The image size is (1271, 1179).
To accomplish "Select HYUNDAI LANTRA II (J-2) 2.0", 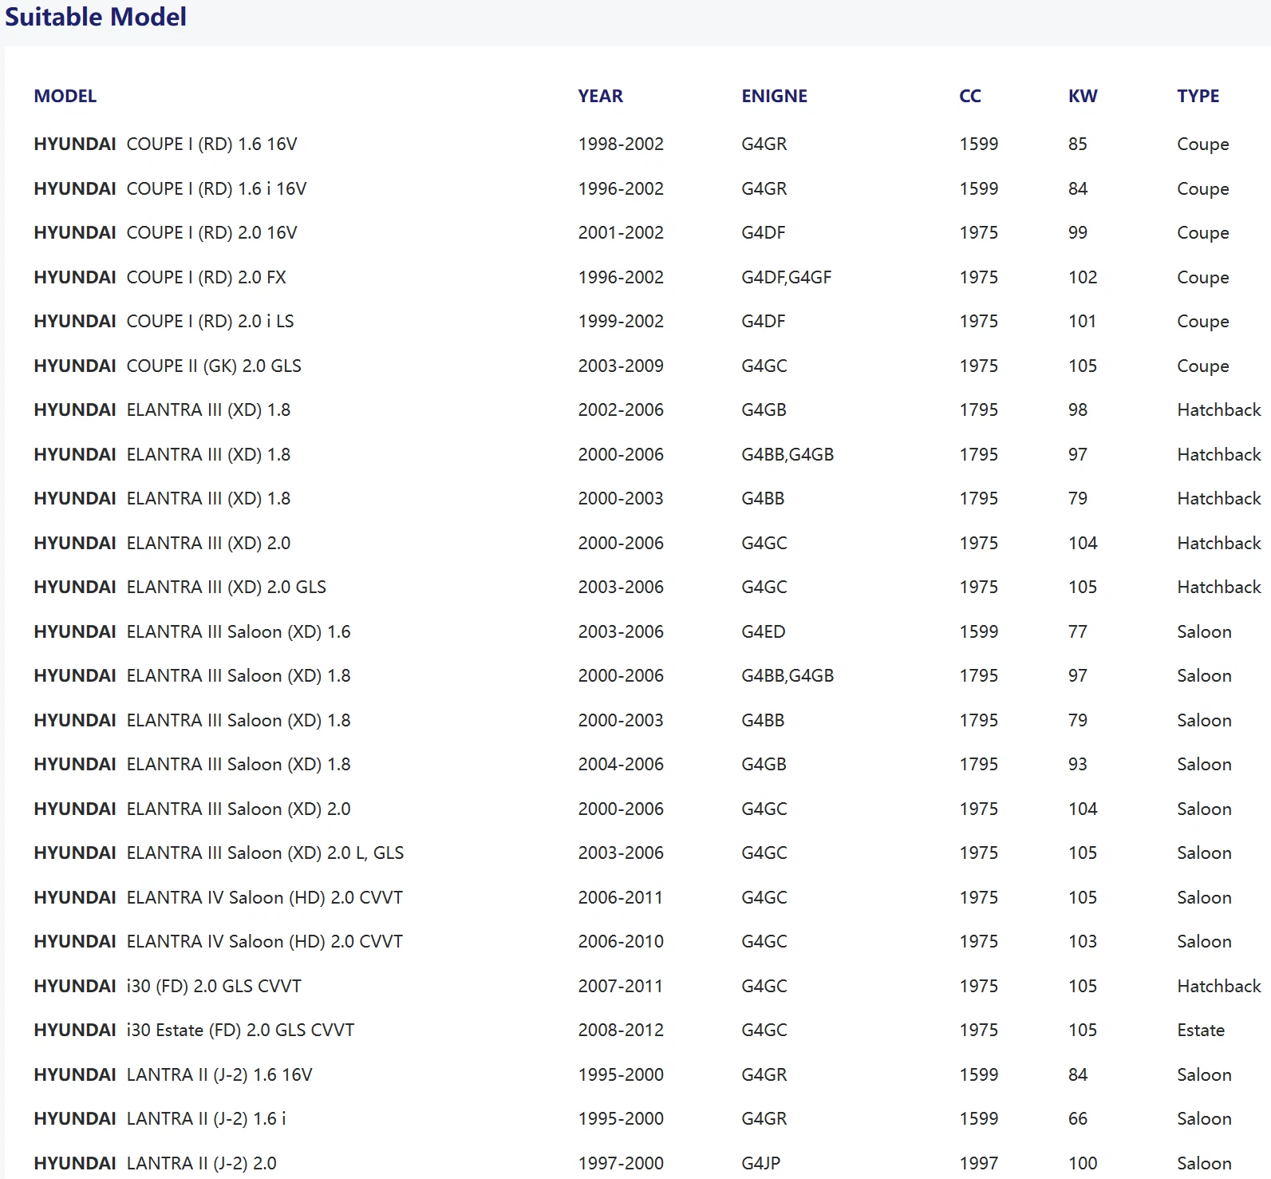I will pyautogui.click(x=155, y=1163).
